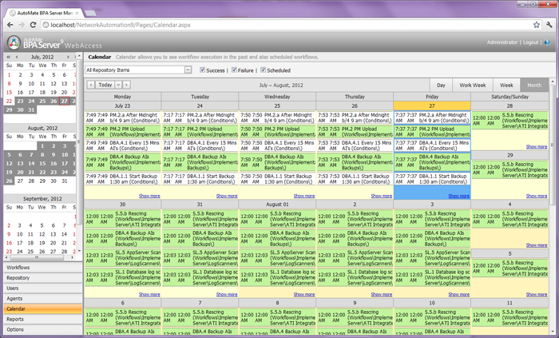Select July 27 in mini calendar
Viewport: 559px width, 338px height.
tap(64, 101)
